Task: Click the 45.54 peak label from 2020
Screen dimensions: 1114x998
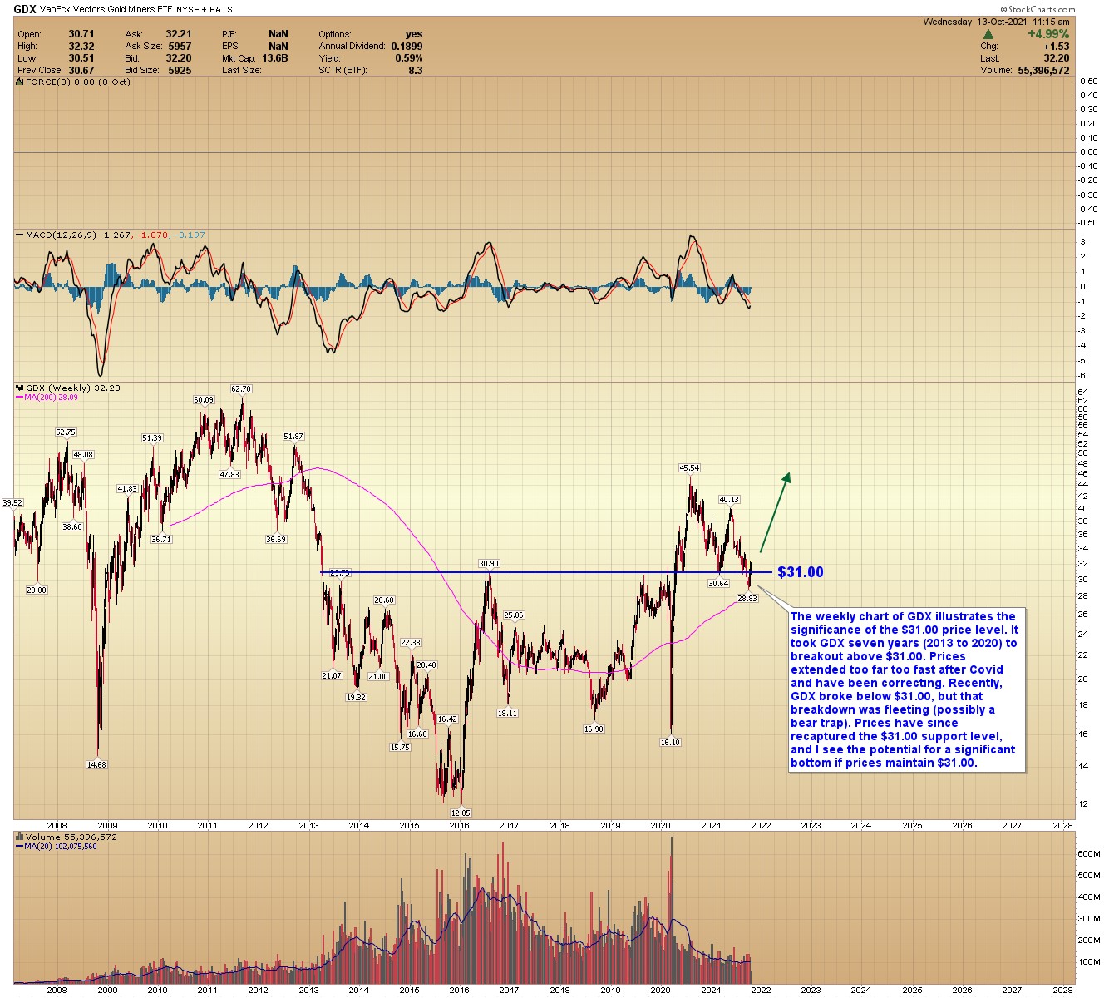Action: pos(689,468)
